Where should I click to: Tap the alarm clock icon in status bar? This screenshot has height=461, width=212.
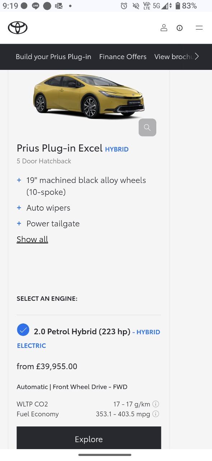[124, 6]
